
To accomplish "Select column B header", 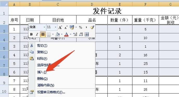I will pos(30,4).
